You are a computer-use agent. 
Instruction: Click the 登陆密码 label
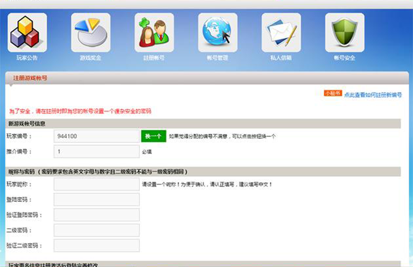pyautogui.click(x=19, y=199)
